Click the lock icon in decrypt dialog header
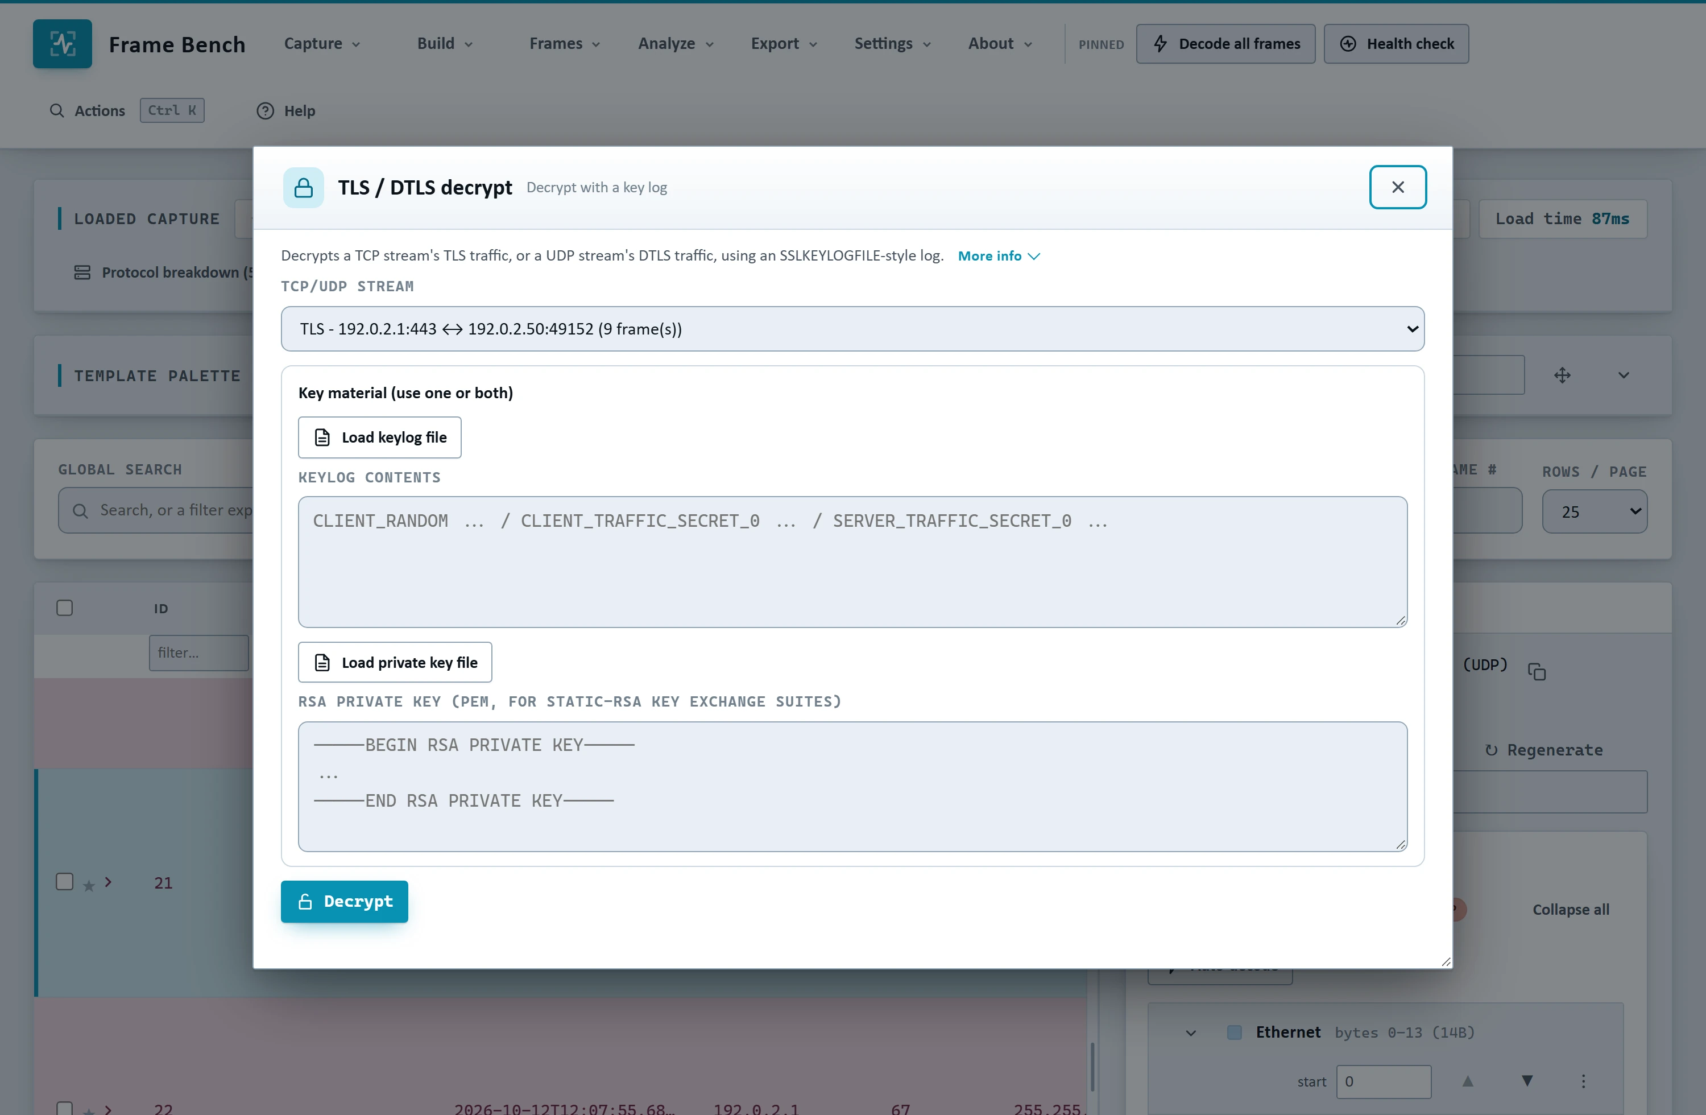Image resolution: width=1706 pixels, height=1115 pixels. [x=303, y=188]
